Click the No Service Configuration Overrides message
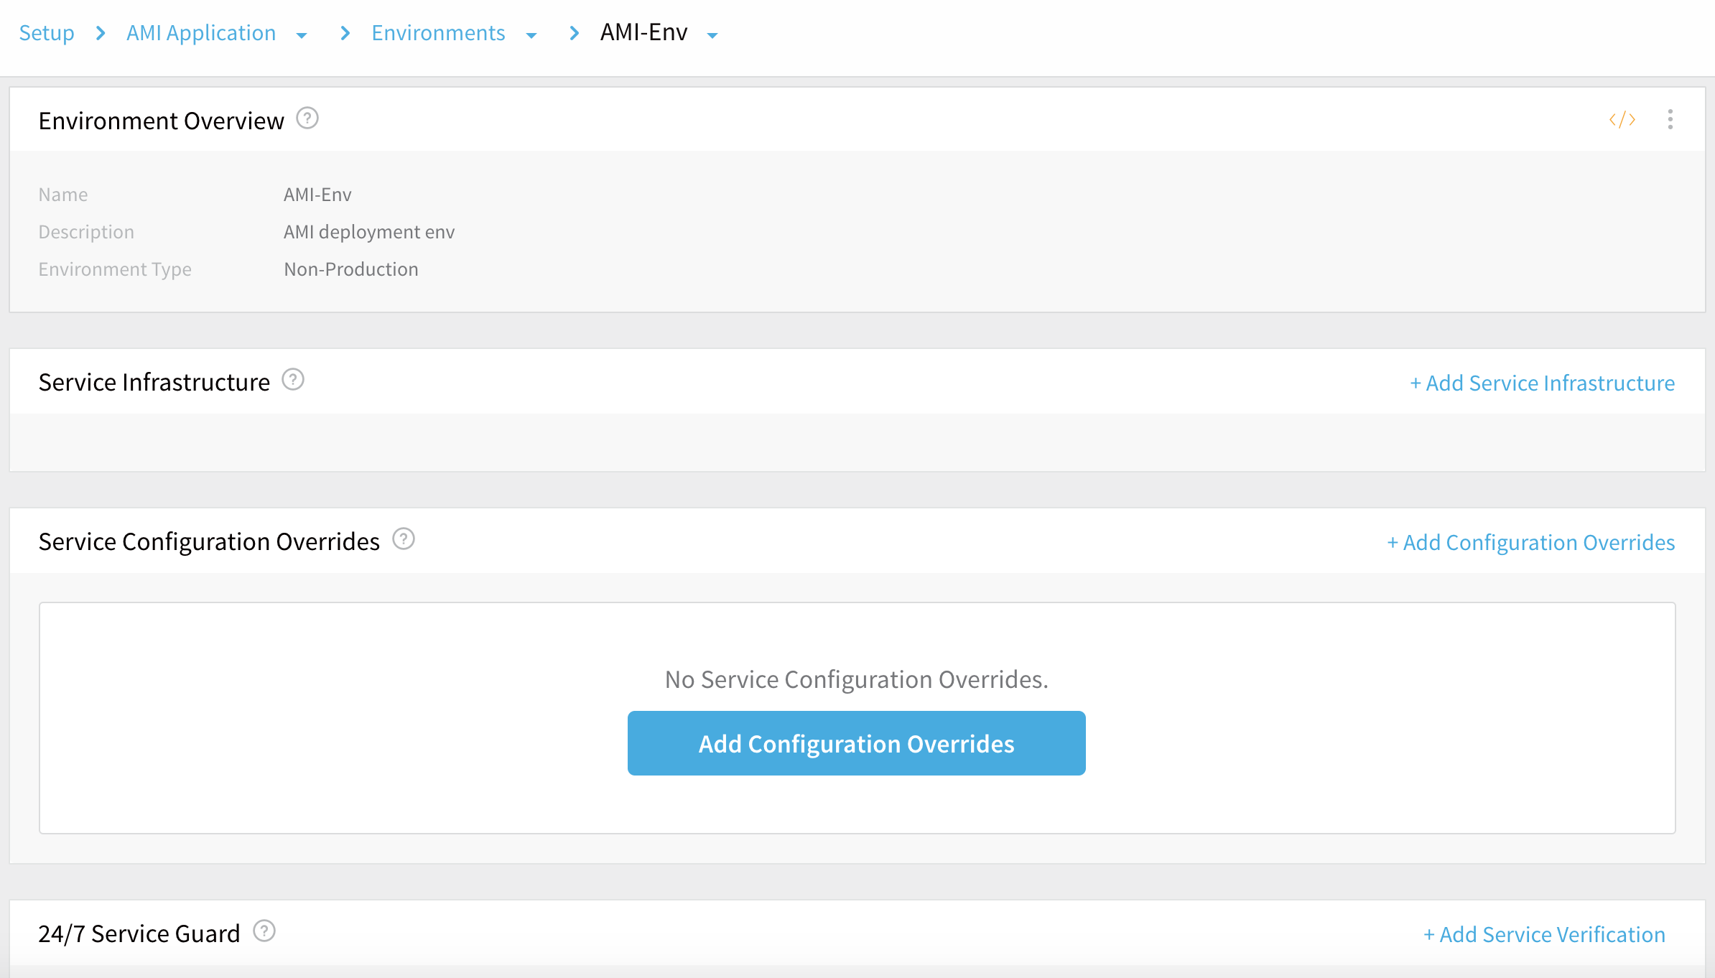 856,679
